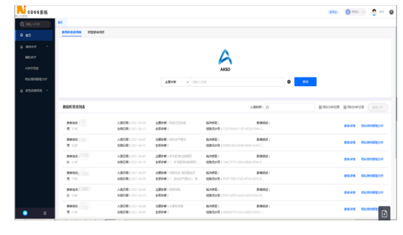Click the orange CDSS system logo
The height and width of the screenshot is (235, 403).
coord(21,10)
